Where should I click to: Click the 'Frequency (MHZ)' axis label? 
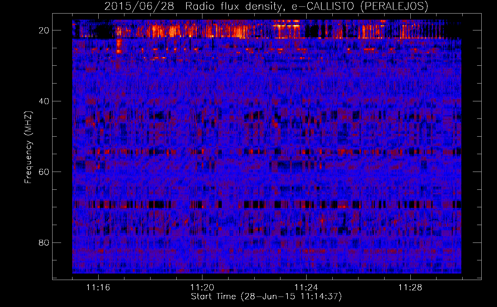[x=28, y=147]
